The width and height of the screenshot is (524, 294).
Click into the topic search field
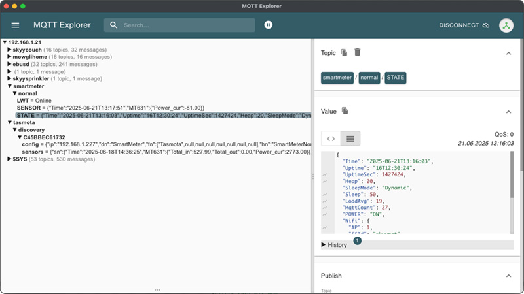[183, 25]
